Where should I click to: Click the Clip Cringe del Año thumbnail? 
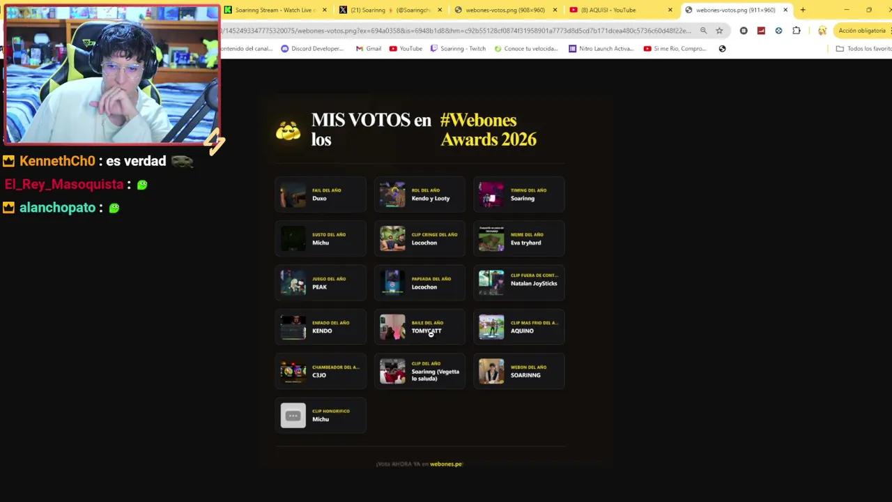[x=392, y=238]
